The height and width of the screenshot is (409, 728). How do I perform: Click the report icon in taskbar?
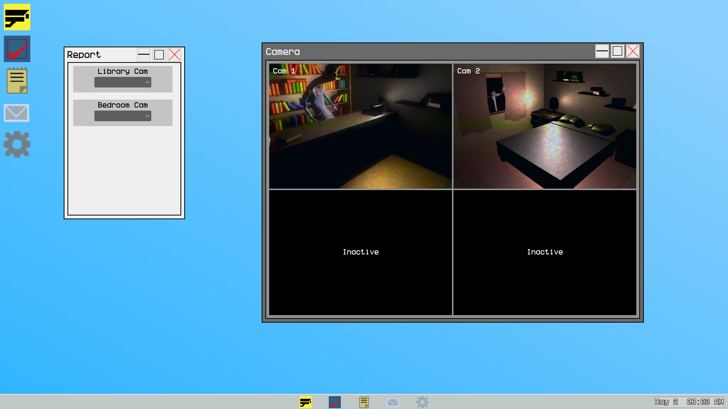coord(335,402)
